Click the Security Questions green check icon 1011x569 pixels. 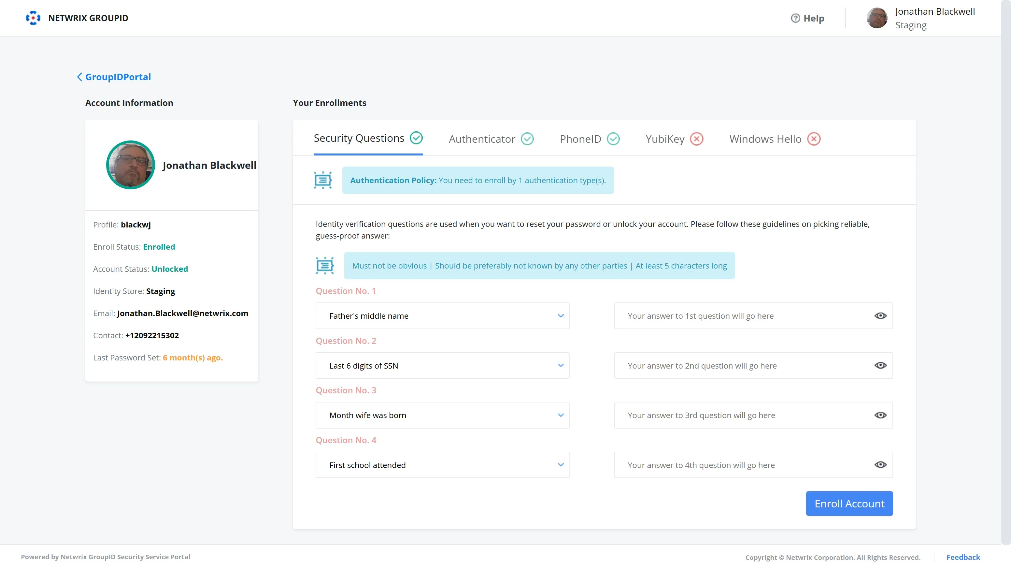point(416,138)
